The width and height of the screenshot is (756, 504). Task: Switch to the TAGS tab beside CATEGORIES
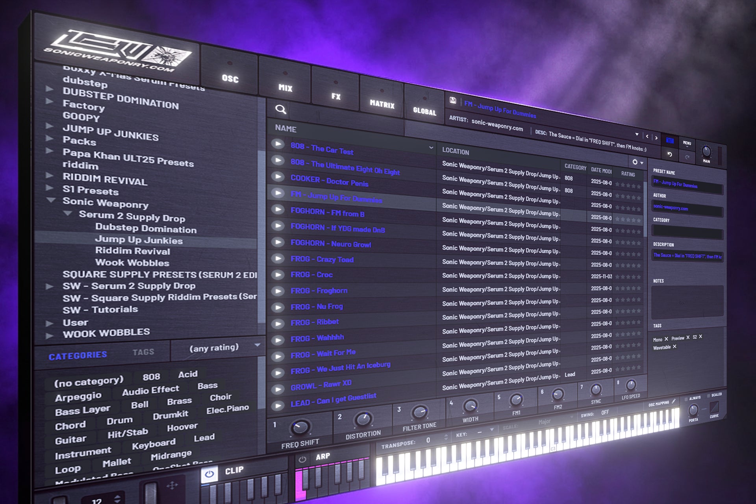tap(143, 352)
